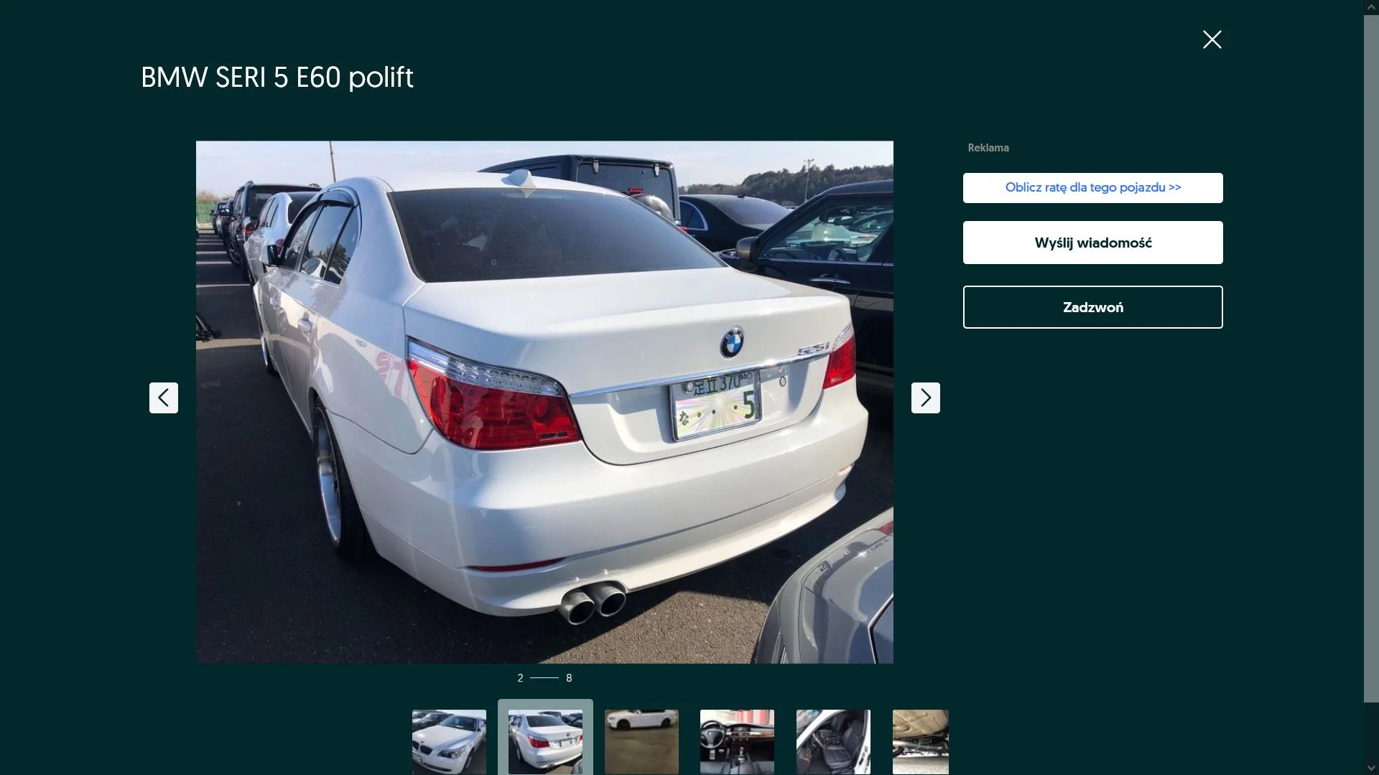This screenshot has height=775, width=1379.
Task: Open the black leather seats thumbnail
Action: [x=833, y=742]
